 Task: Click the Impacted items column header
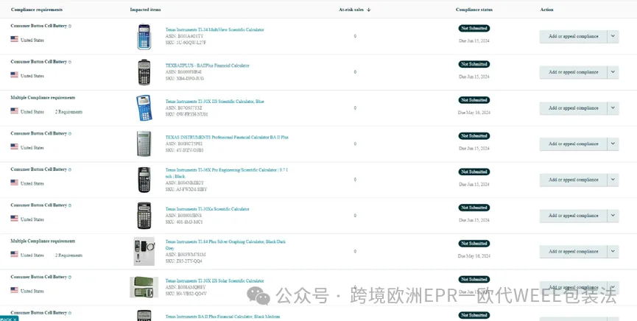(145, 10)
